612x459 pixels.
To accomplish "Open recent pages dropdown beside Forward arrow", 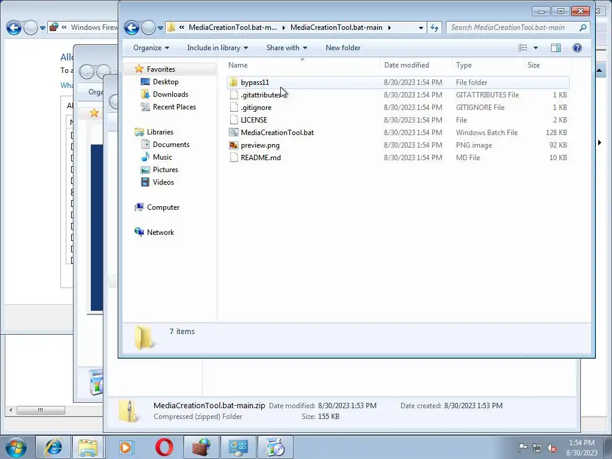I will coord(160,27).
